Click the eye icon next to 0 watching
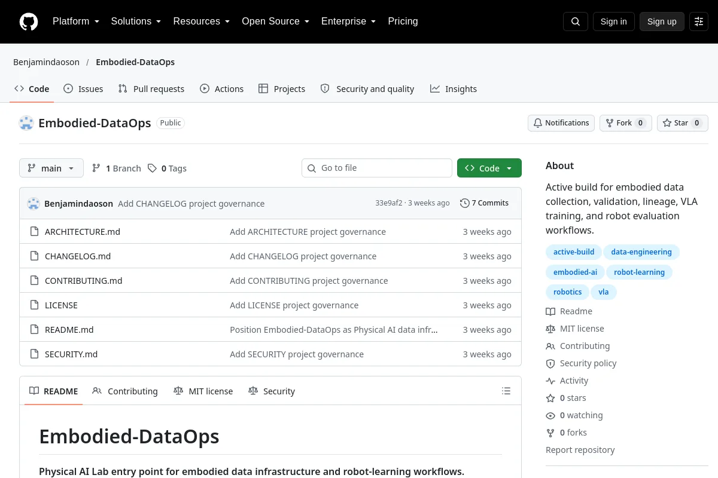Viewport: 718px width, 478px height. click(550, 415)
